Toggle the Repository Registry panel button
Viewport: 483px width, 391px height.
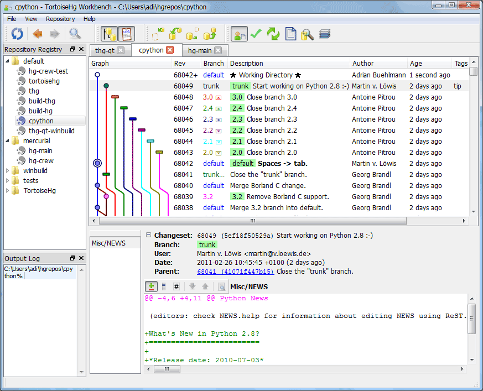click(108, 34)
